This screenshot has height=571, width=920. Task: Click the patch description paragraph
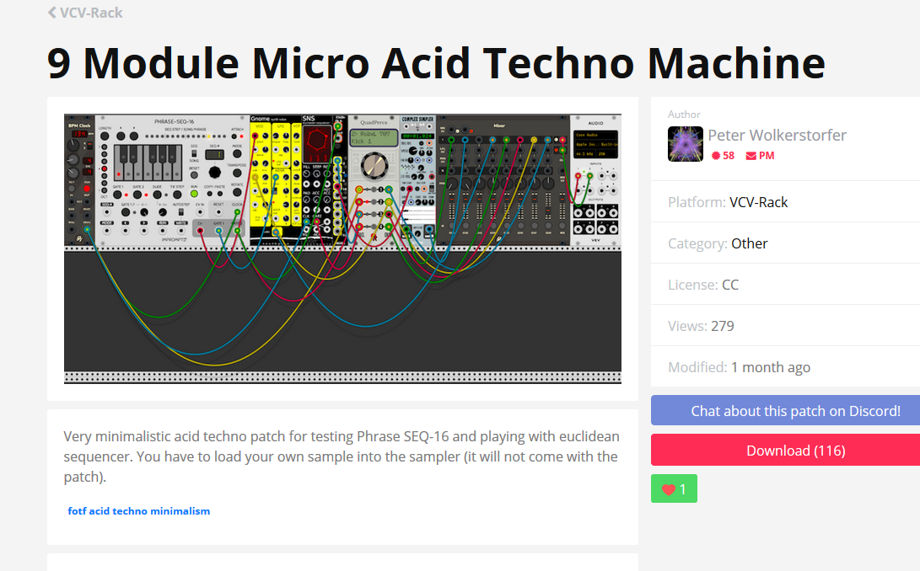pos(342,456)
